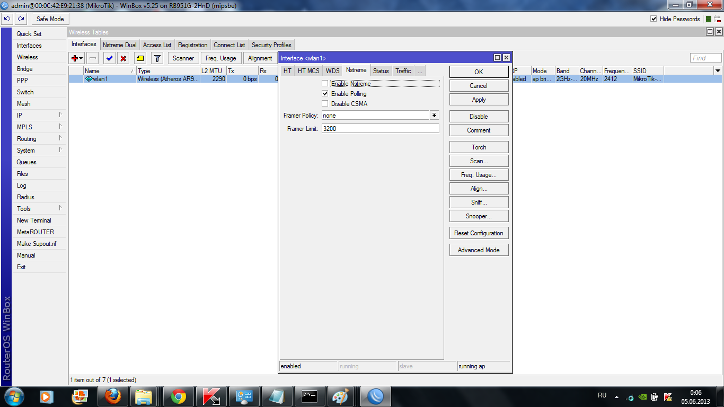The image size is (724, 407).
Task: Open the Traffic tab in the dialog
Action: click(x=403, y=71)
